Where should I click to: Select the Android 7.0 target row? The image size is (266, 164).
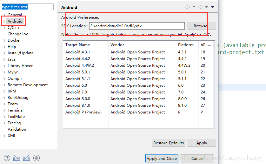click(139, 92)
